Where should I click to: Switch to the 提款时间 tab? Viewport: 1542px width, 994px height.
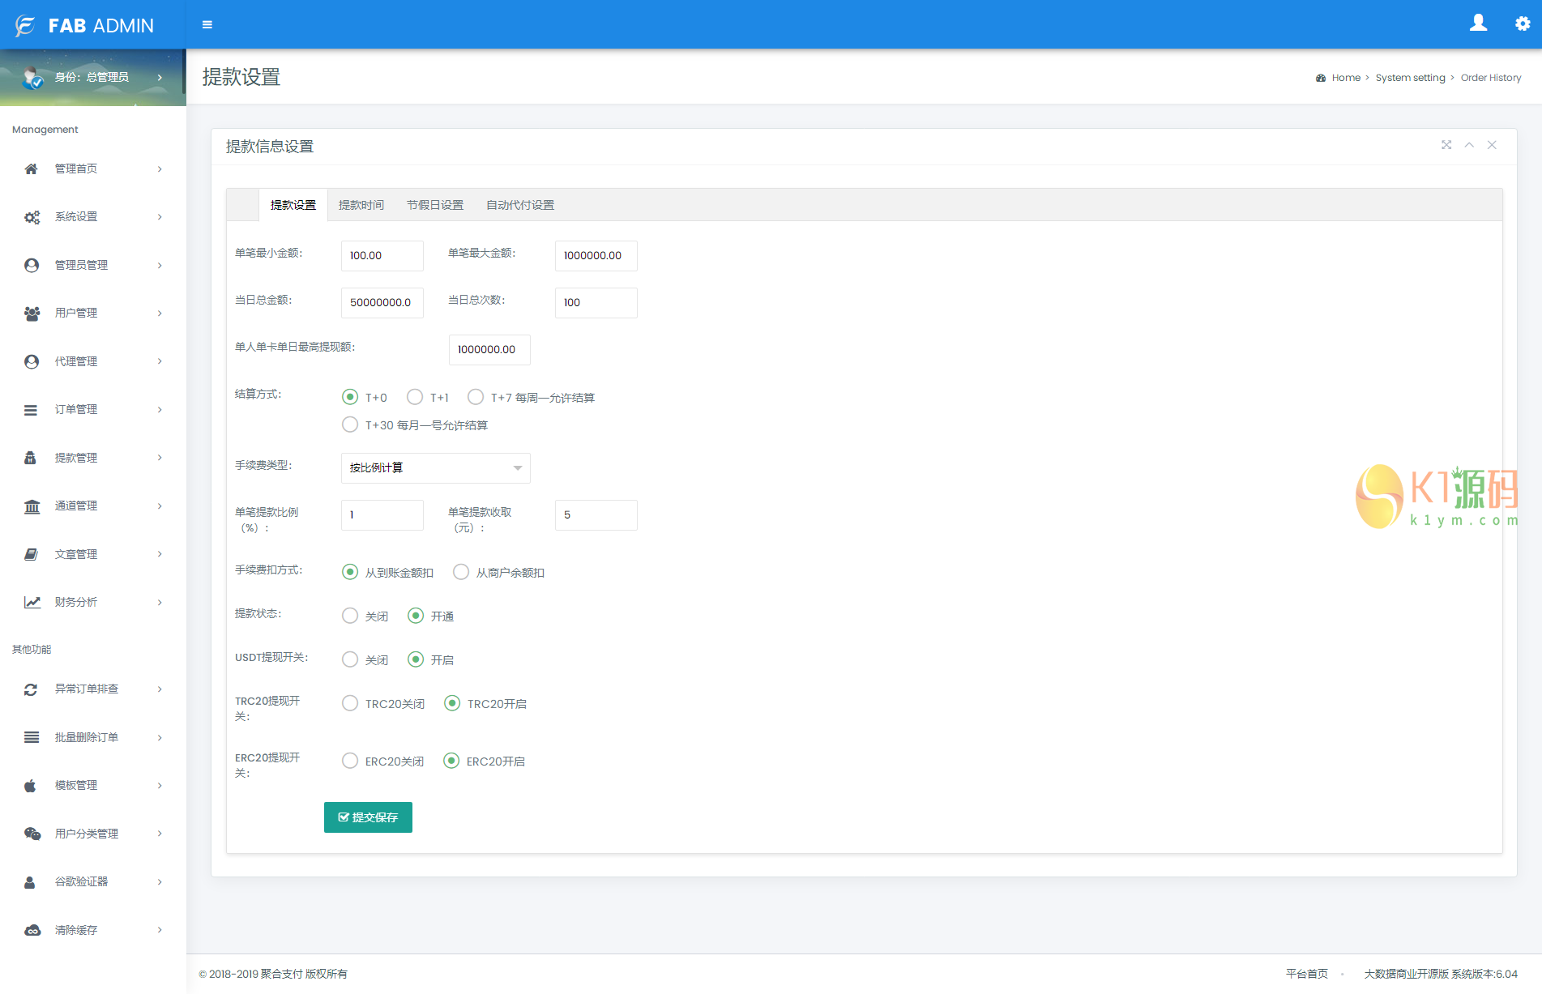point(361,205)
